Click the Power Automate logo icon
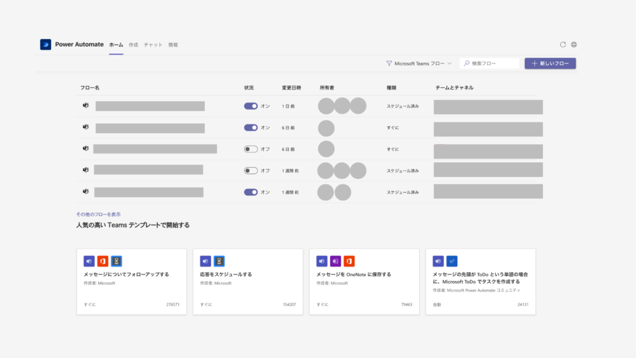 pyautogui.click(x=45, y=44)
